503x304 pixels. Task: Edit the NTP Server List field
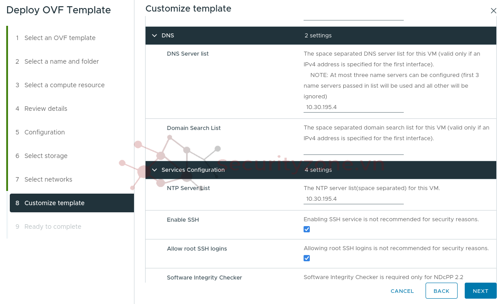click(353, 199)
